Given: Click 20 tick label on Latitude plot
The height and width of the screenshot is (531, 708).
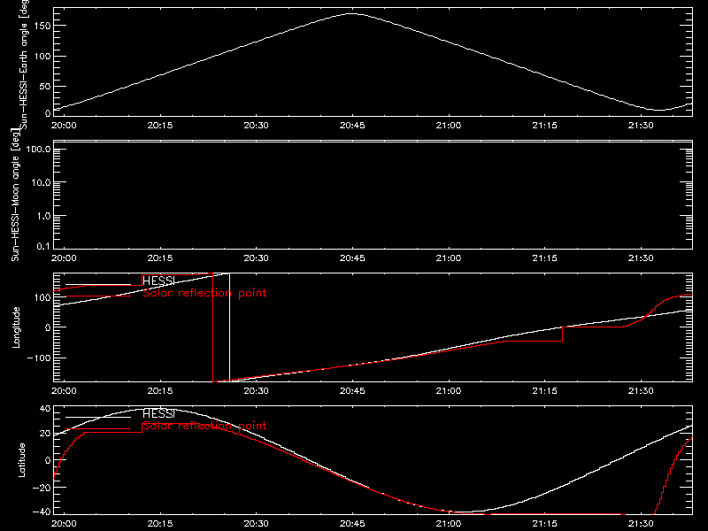Looking at the screenshot, I should tap(46, 434).
